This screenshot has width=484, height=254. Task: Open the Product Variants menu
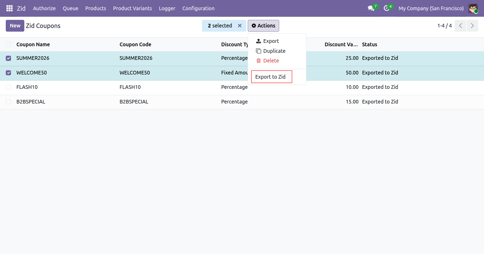132,8
